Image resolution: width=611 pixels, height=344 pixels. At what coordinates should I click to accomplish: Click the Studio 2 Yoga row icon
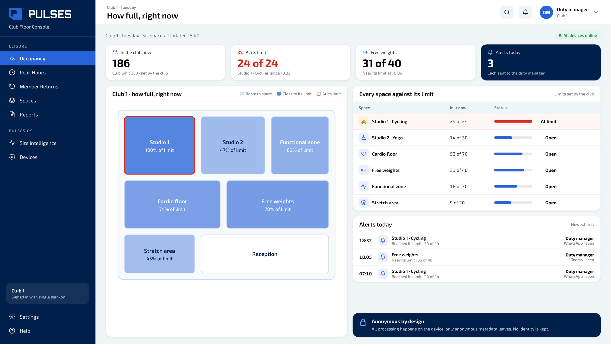[364, 138]
